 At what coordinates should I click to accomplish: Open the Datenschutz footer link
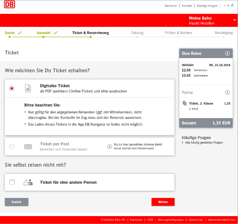(196, 220)
